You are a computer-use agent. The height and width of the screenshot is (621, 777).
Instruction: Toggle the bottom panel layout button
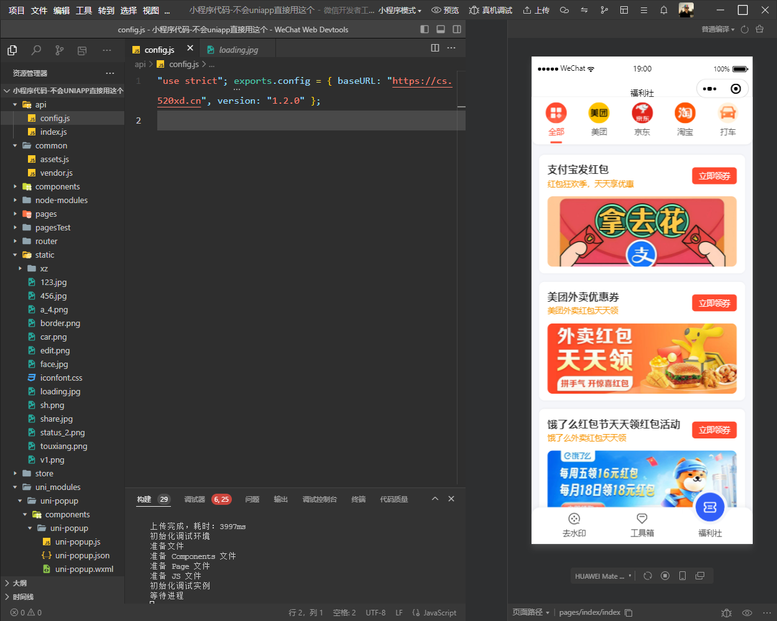coord(441,29)
